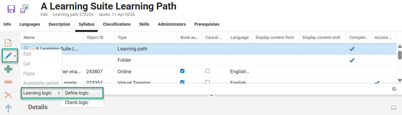This screenshot has width=402, height=115.
Task: Click the Access column header
Action: tap(384, 37)
